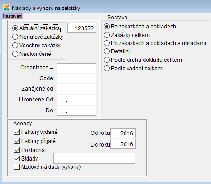Click the Od roku year field

pyautogui.click(x=123, y=133)
